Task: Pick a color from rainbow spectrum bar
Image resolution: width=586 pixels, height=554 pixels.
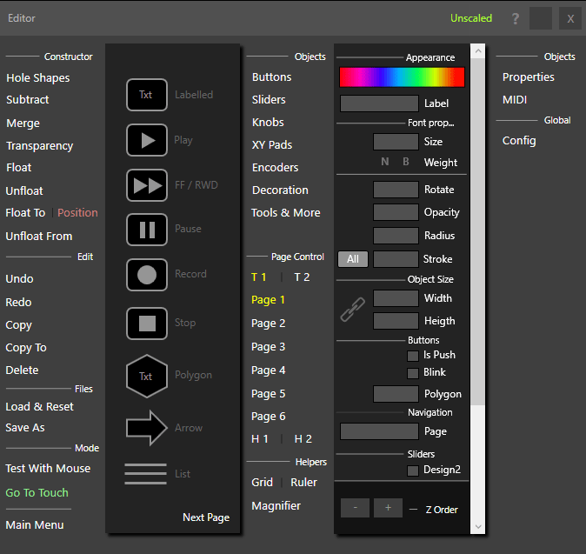Action: (x=403, y=77)
